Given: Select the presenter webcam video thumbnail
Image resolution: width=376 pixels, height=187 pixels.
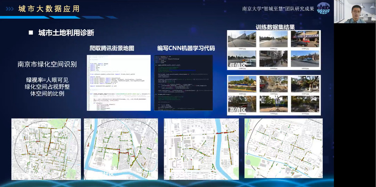Looking at the screenshot, I should click(355, 11).
